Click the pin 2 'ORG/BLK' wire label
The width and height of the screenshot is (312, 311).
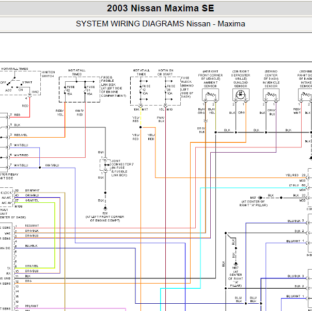(32, 231)
